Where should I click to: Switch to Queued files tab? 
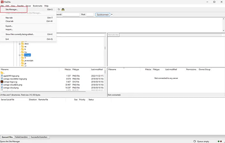7,137
